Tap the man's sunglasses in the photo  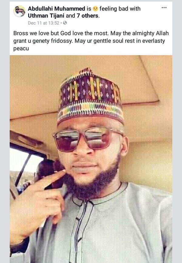coord(87,139)
